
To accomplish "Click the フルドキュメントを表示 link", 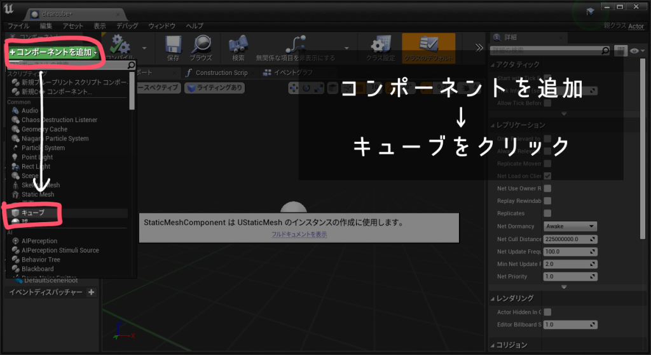I will coord(299,235).
